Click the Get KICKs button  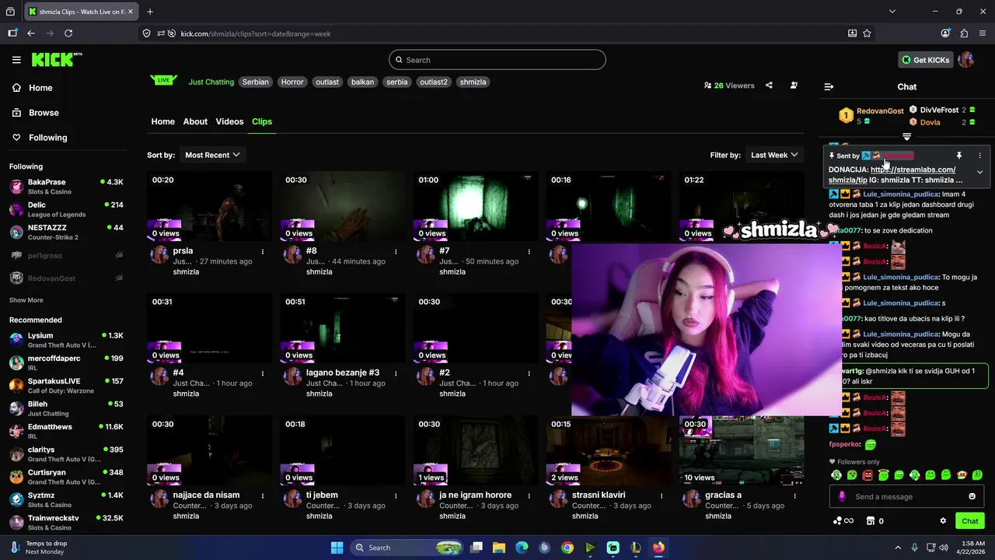coord(925,60)
